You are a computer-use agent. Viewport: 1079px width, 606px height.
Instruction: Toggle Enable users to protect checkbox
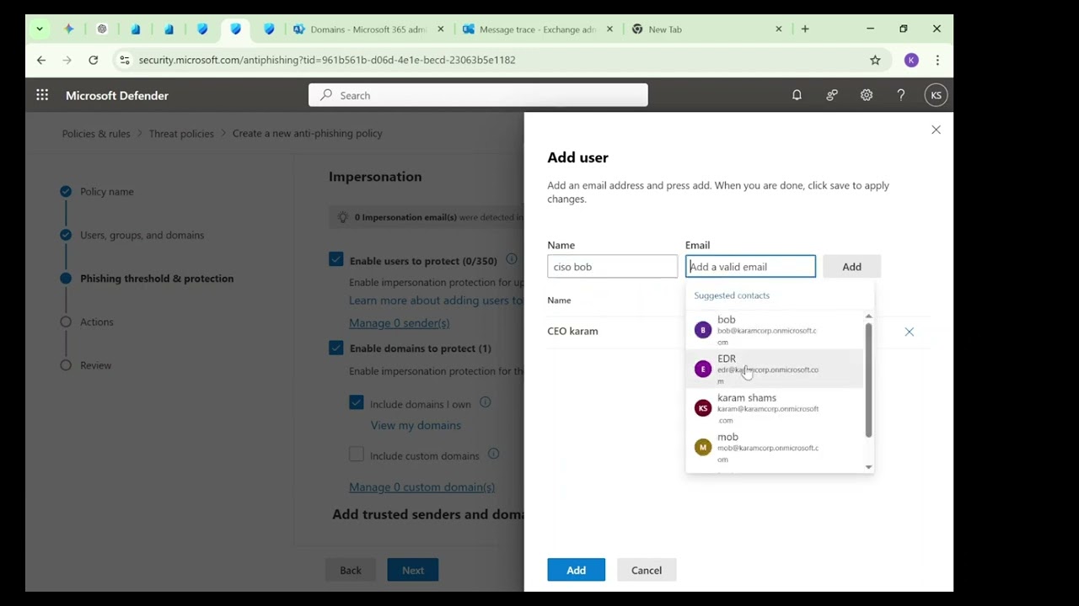(336, 259)
